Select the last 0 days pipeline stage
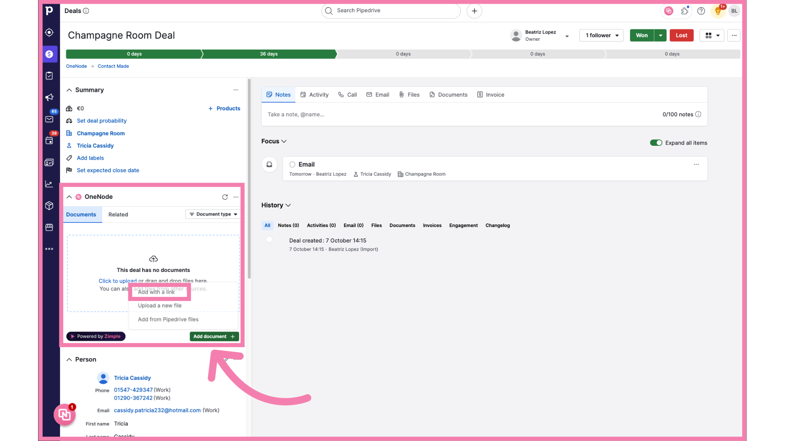 tap(672, 54)
